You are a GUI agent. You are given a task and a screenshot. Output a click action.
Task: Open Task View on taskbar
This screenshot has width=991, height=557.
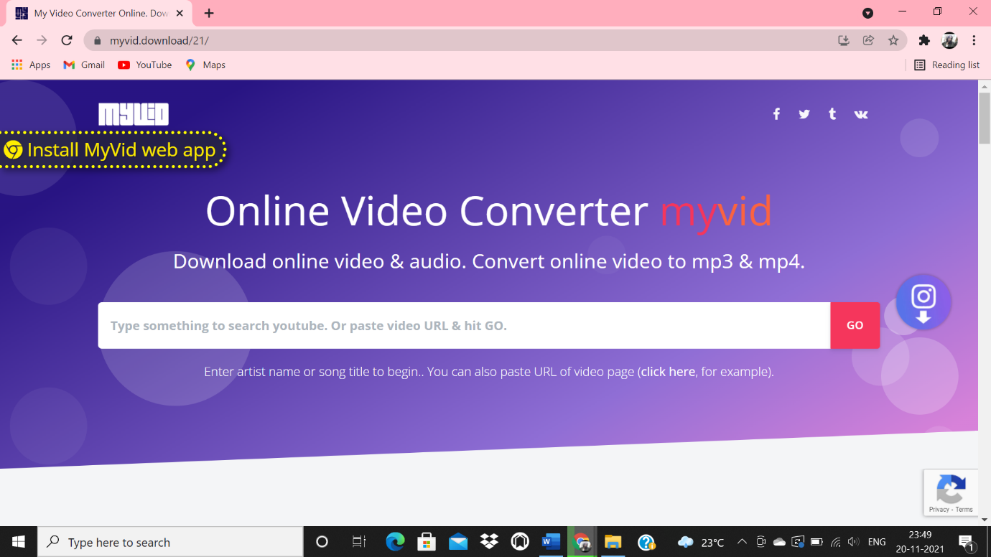tap(359, 542)
